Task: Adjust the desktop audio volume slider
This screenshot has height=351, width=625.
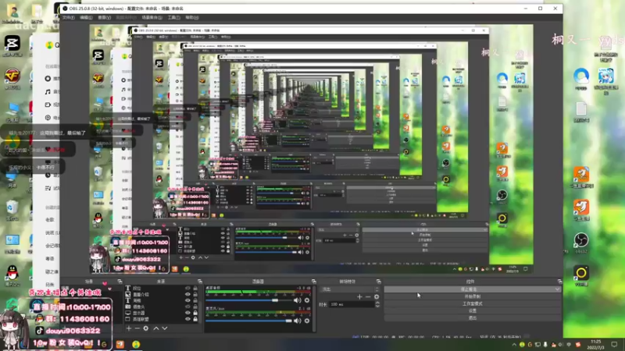Action: point(248,300)
